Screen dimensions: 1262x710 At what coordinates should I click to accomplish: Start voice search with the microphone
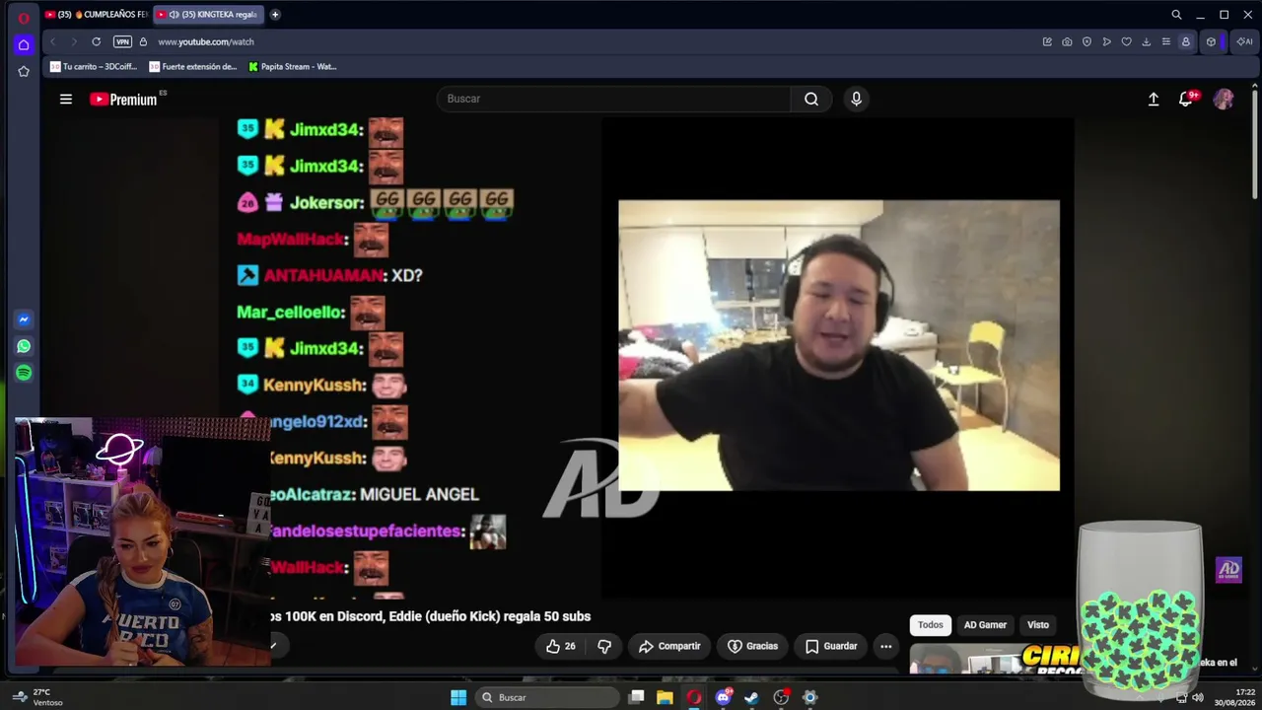(856, 99)
